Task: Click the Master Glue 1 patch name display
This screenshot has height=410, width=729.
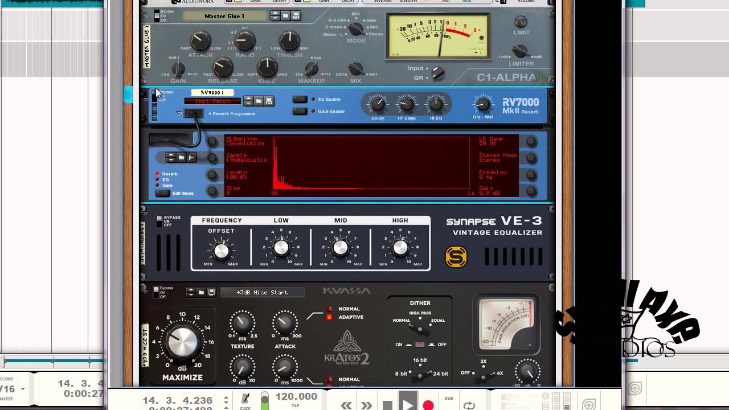Action: coord(224,16)
